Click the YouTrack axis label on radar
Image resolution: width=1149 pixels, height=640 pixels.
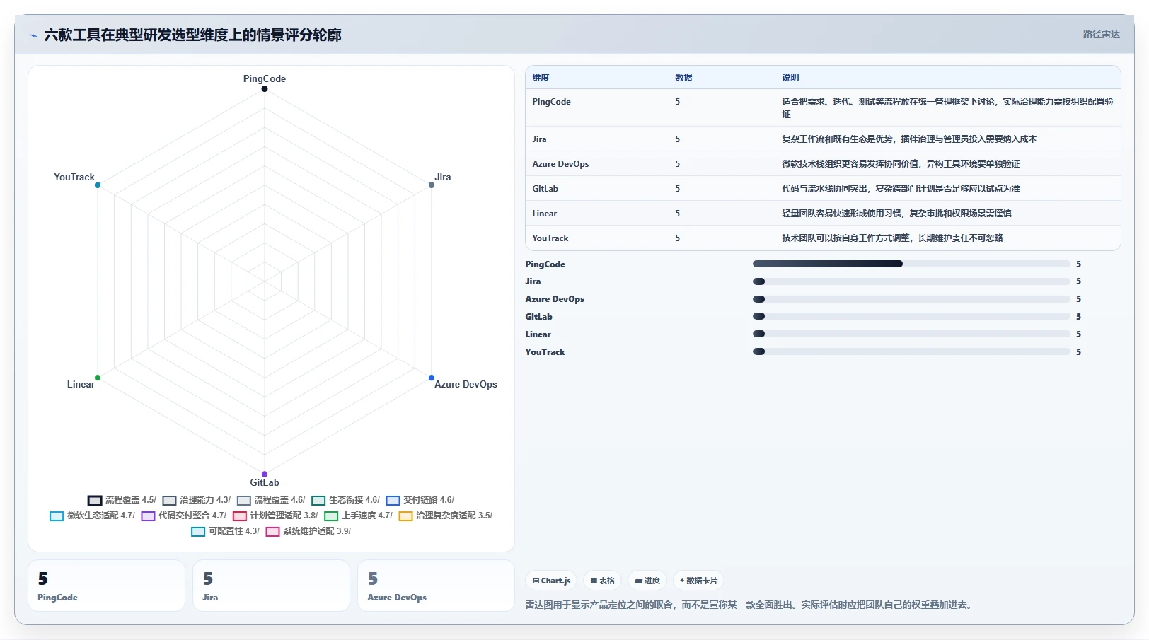coord(74,178)
